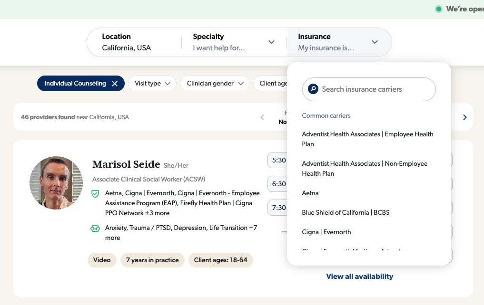Viewport: 484px width, 305px height.
Task: Select Adventist Health Associates Employee Health Plan
Action: [367, 139]
